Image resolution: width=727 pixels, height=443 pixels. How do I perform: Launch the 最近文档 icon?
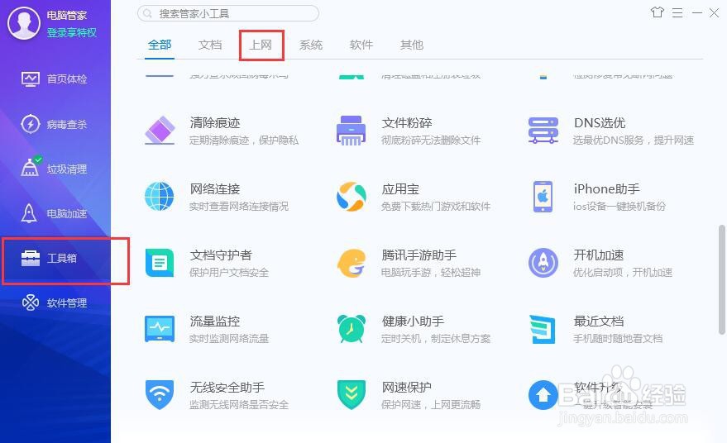tap(543, 329)
